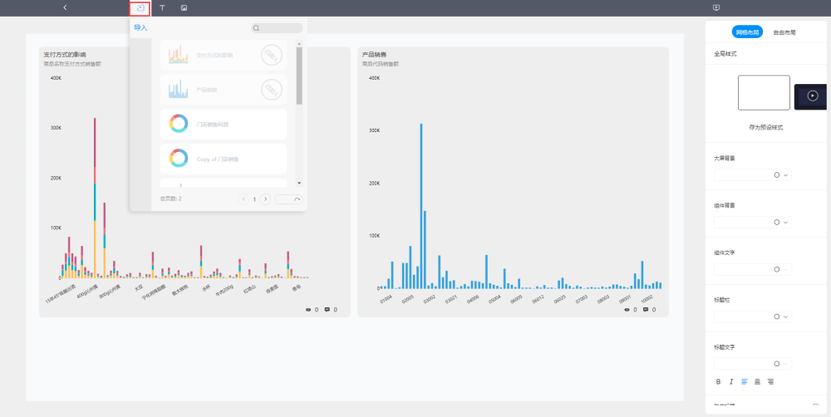Click the import list scroll down arrow

tap(299, 183)
